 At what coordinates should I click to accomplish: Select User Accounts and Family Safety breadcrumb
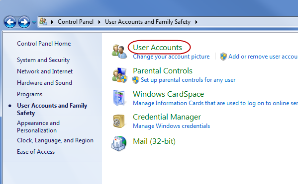pos(148,22)
